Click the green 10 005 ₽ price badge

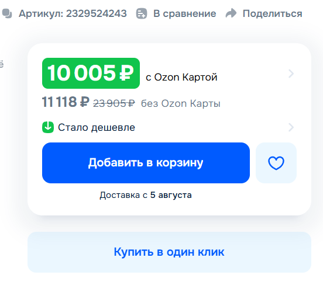pos(91,73)
